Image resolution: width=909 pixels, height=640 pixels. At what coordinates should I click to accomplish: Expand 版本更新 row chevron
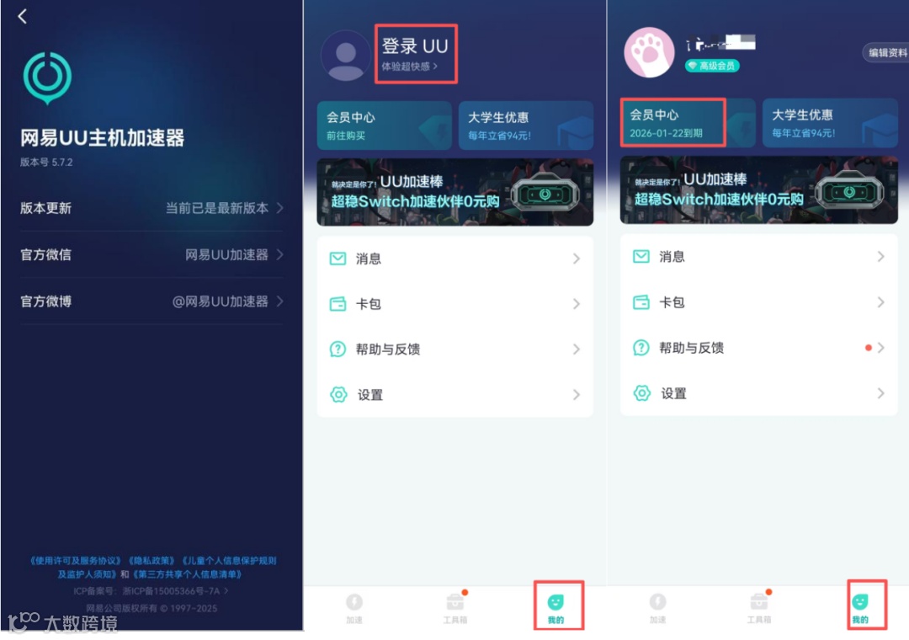click(280, 208)
